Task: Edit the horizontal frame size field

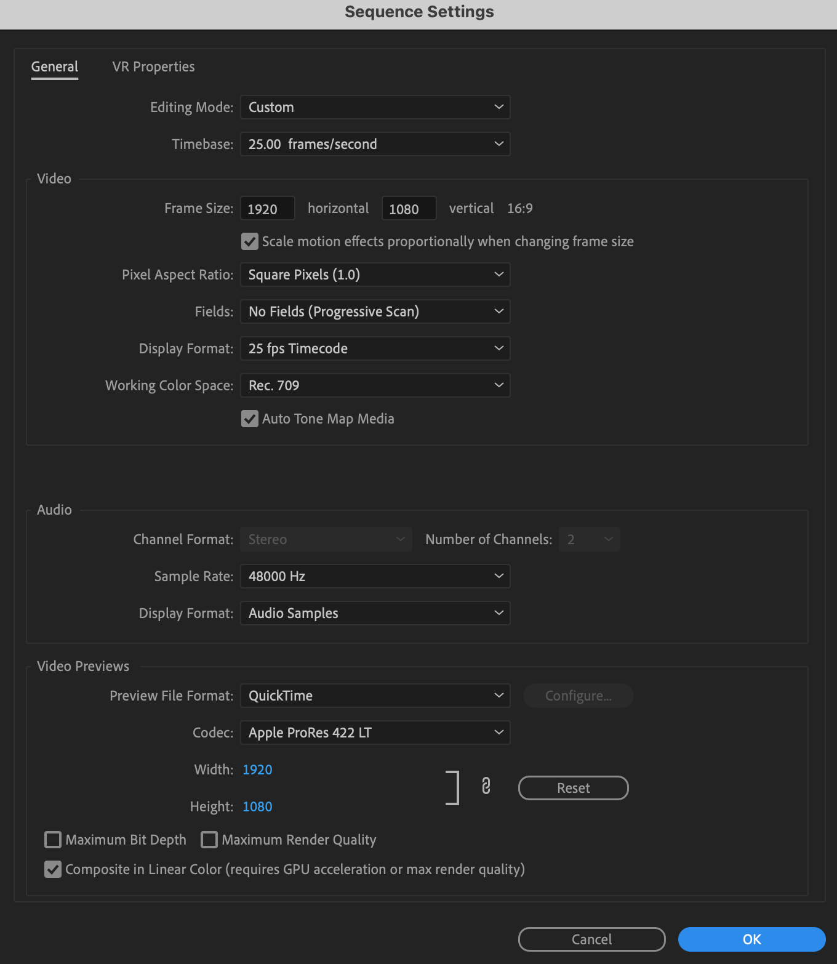Action: coord(267,208)
